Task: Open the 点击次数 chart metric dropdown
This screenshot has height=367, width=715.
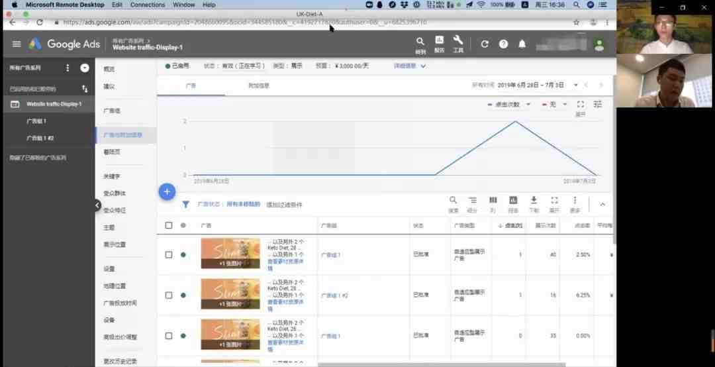Action: pos(509,105)
